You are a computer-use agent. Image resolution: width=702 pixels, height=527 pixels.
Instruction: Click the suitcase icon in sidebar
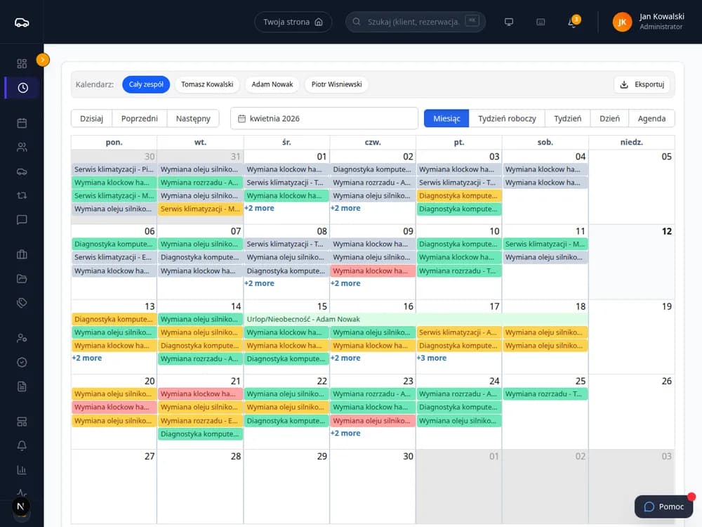tap(22, 254)
